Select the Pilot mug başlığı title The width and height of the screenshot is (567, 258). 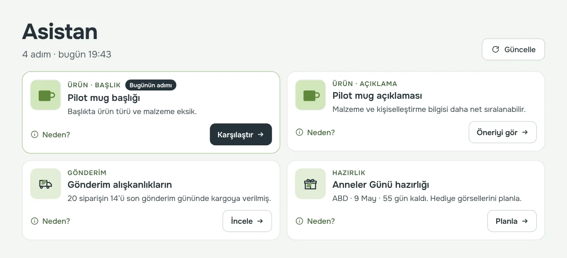tap(104, 98)
